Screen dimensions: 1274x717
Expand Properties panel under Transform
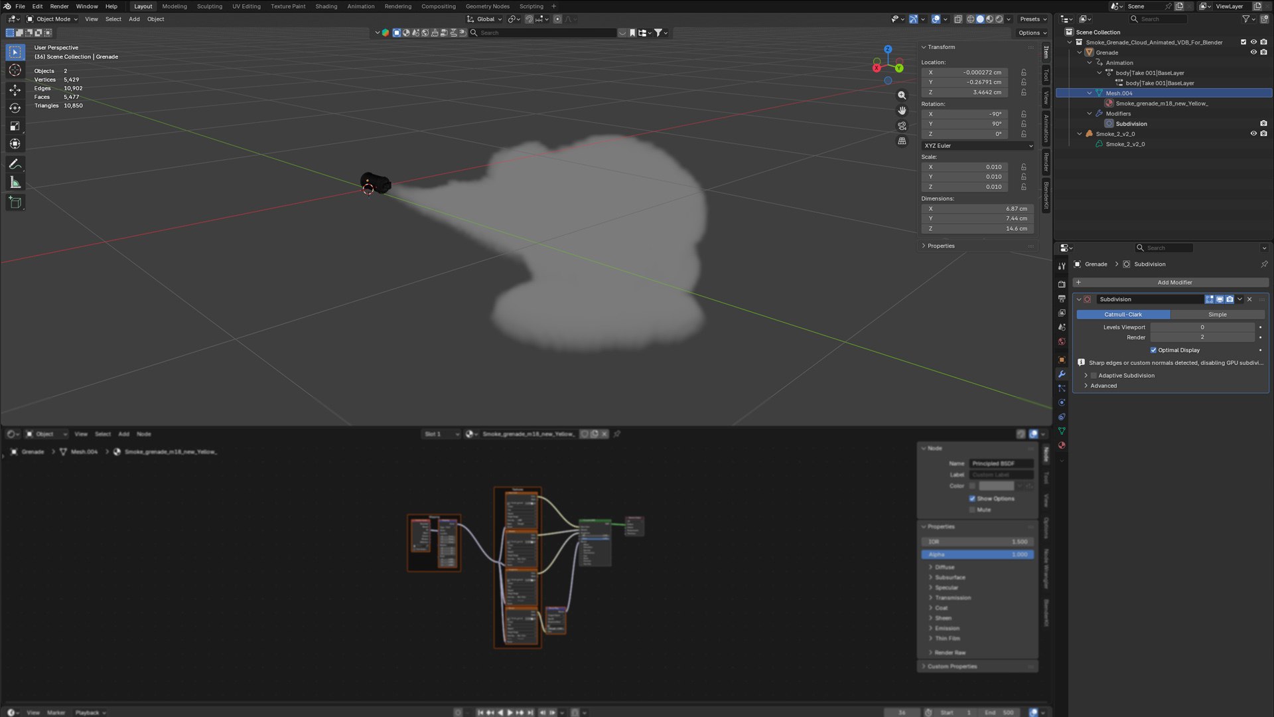924,246
